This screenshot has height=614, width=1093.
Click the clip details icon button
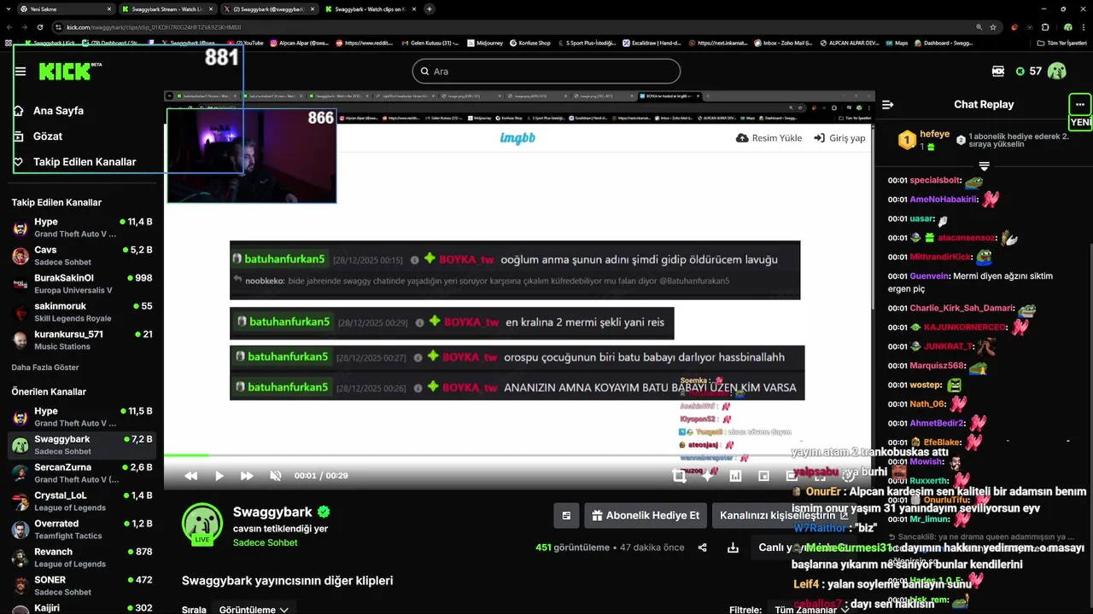click(565, 515)
